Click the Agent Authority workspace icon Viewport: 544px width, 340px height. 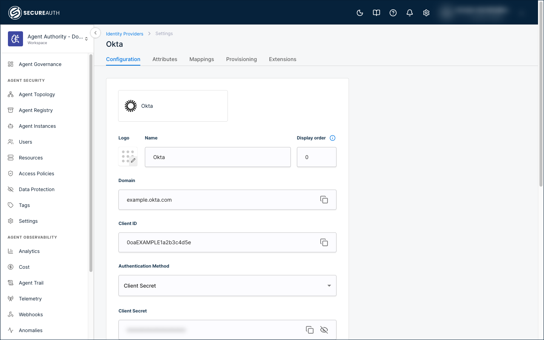pyautogui.click(x=15, y=39)
